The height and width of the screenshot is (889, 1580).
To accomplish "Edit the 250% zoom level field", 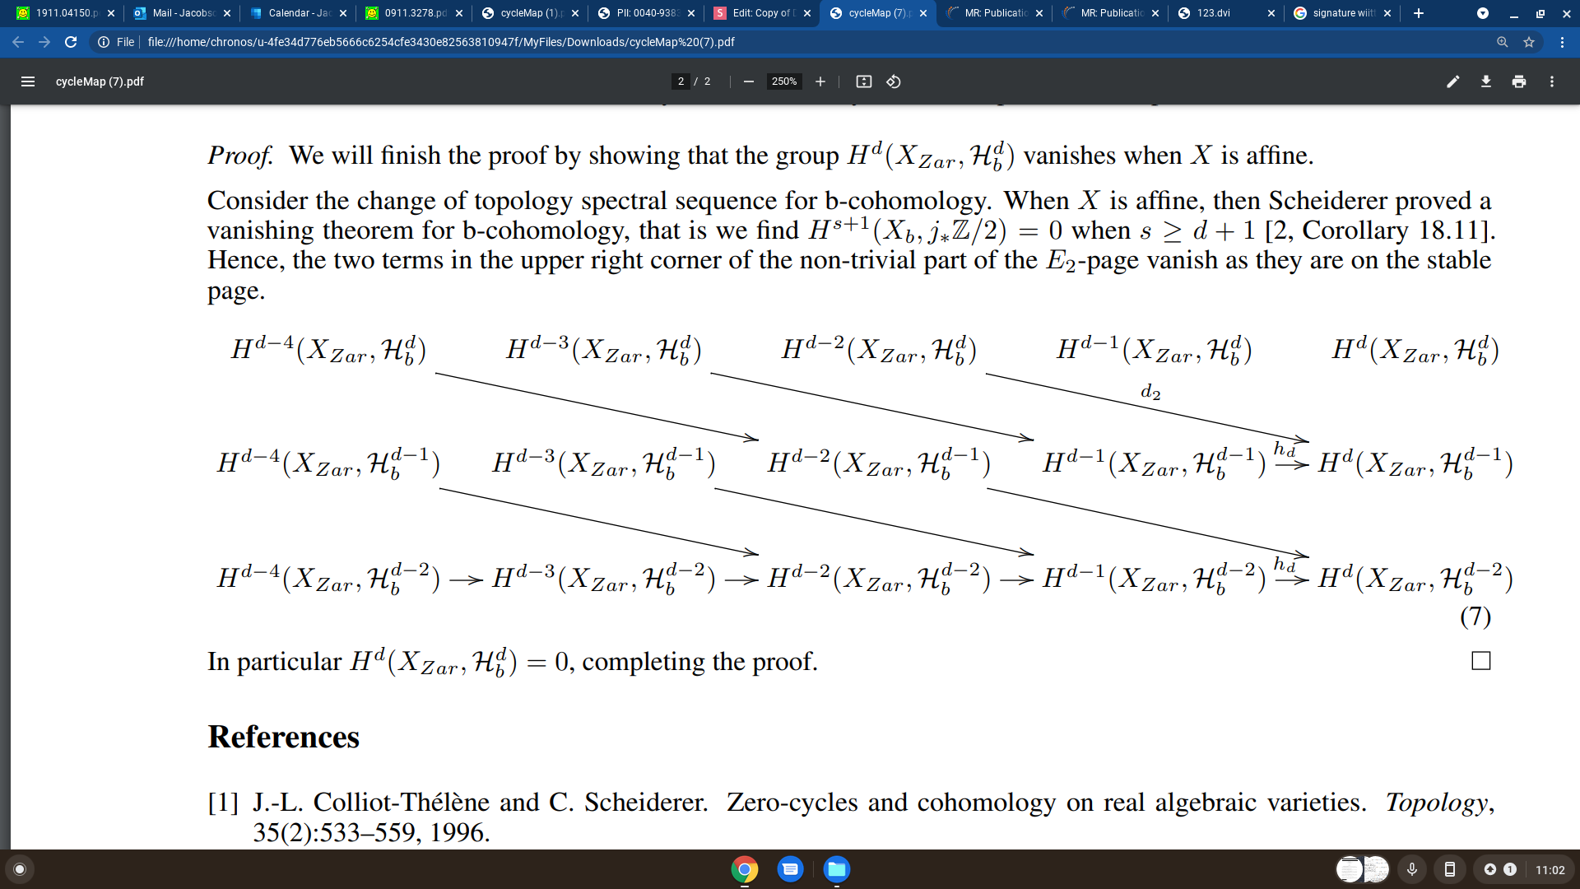I will pos(783,81).
